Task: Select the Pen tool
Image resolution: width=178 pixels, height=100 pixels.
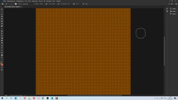Action: pos(2,46)
